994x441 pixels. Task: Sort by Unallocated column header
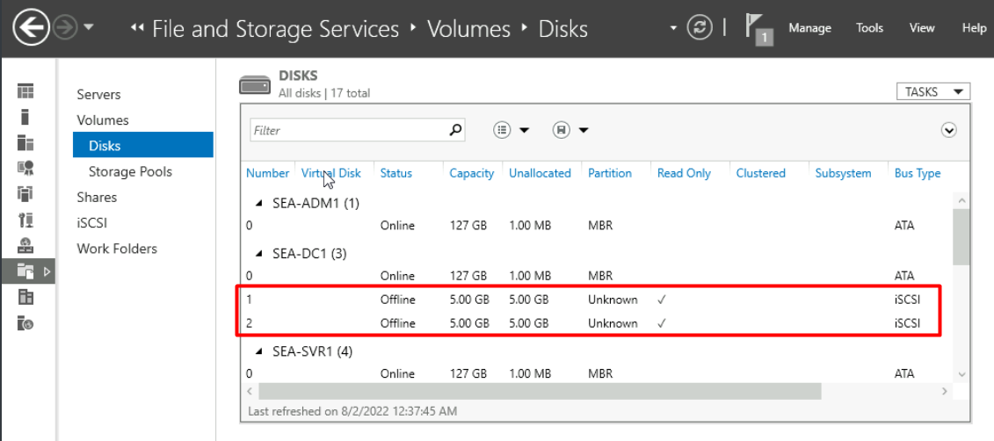(x=541, y=173)
